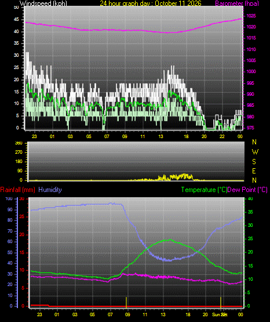Image resolution: width=270 pixels, height=322 pixels.
Task: Select the 'Humidity' legend label
Action: coord(50,190)
